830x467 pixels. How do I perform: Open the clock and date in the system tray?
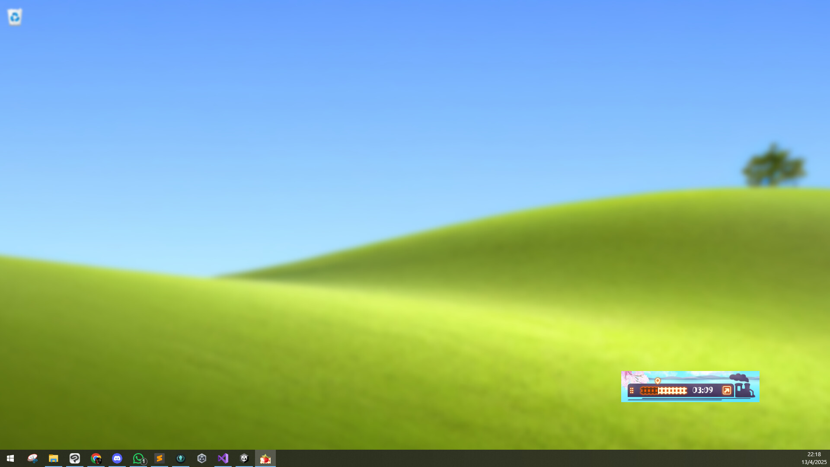[814, 457]
